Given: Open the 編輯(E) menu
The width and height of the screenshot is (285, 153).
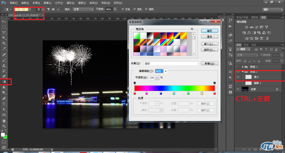Looking at the screenshot, I should pos(25,3).
